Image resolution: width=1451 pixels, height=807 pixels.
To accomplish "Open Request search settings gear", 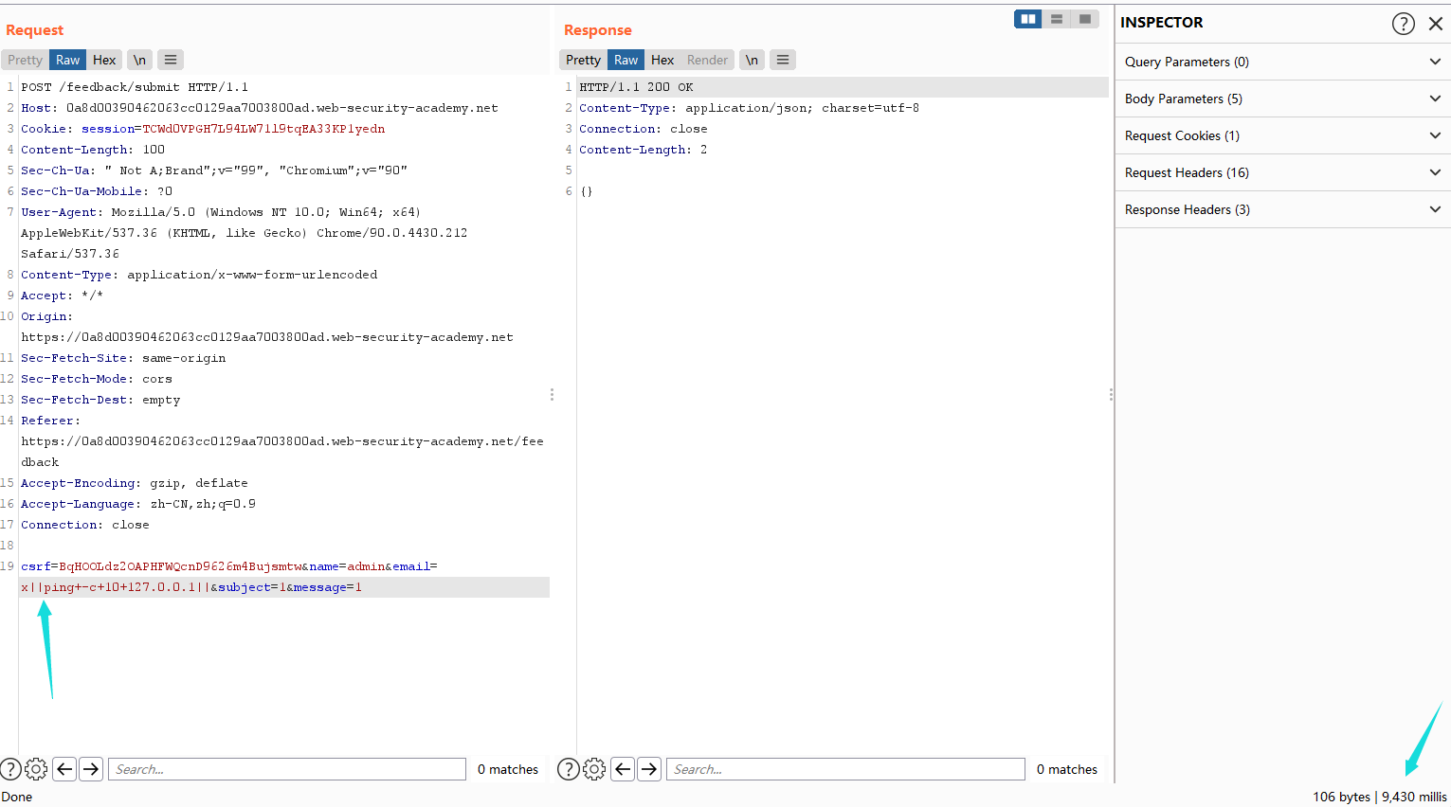I will [36, 769].
